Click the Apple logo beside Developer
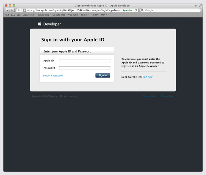206x175 pixels. click(40, 24)
